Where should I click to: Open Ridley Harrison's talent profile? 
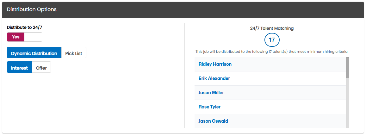(215, 64)
